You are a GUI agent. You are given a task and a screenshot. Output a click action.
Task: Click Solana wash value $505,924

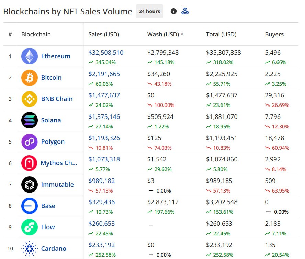coord(160,117)
